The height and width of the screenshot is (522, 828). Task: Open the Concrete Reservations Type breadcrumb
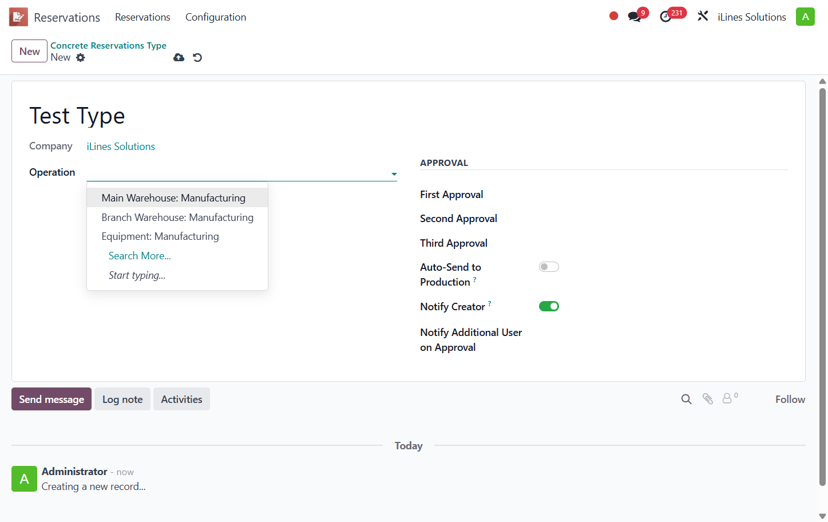[108, 45]
